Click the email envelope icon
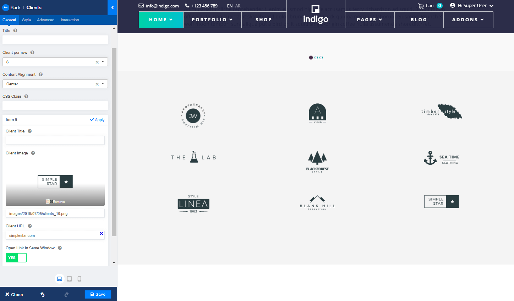514x301 pixels. 141,6
